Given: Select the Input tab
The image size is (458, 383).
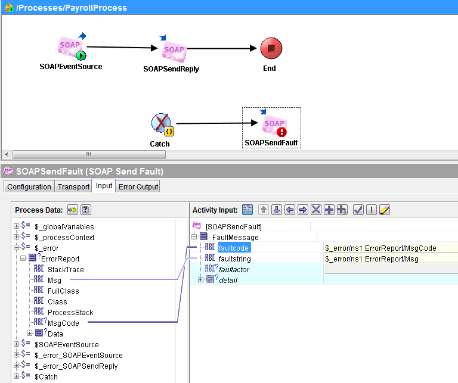Looking at the screenshot, I should (x=104, y=186).
